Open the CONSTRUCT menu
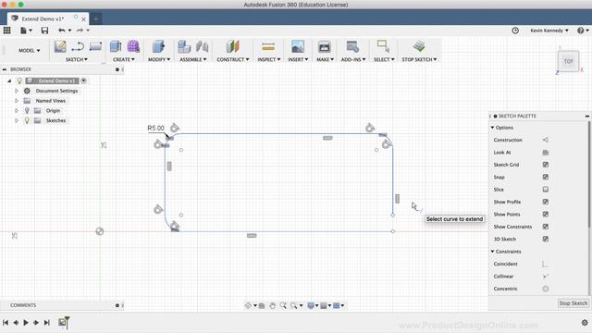This screenshot has height=333, width=592. (232, 59)
